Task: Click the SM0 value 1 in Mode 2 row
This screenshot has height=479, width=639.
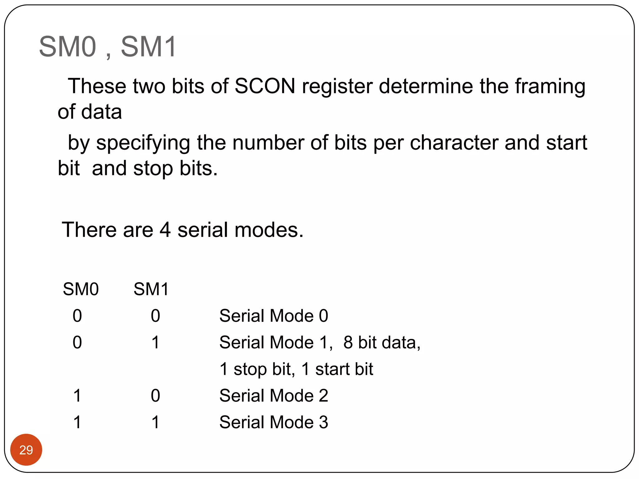Action: tap(77, 395)
